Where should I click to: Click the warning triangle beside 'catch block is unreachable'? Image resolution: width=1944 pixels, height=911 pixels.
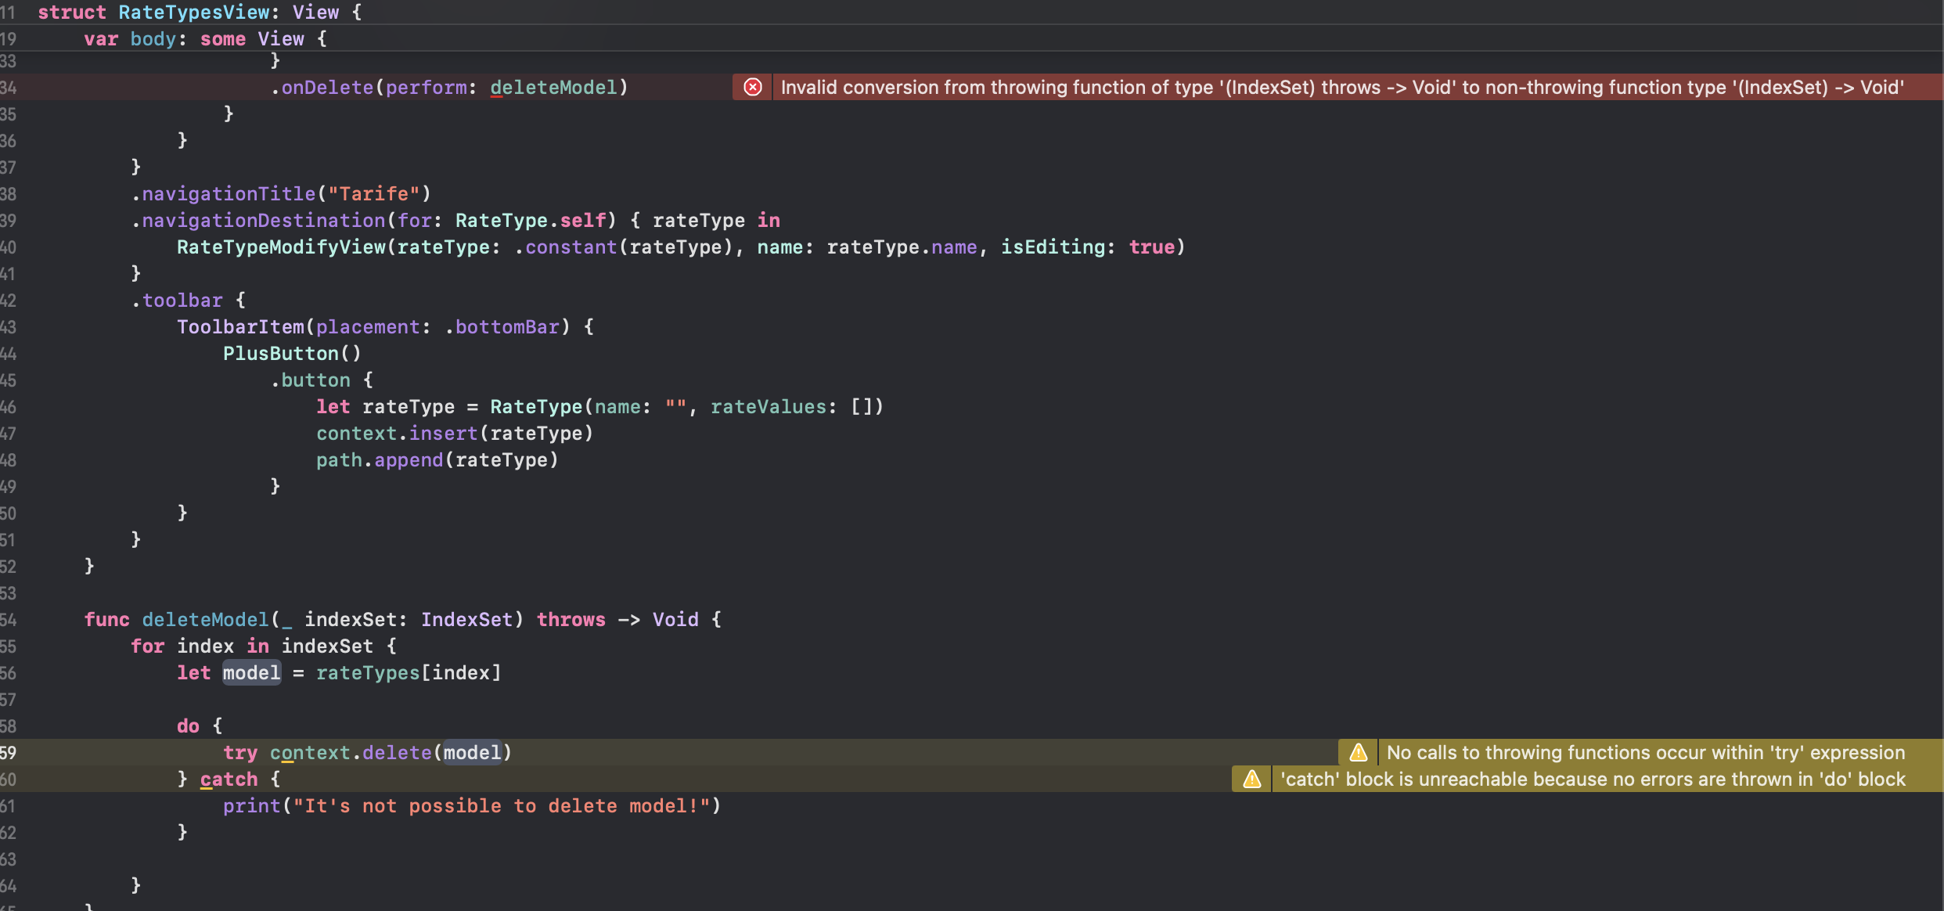(1251, 779)
